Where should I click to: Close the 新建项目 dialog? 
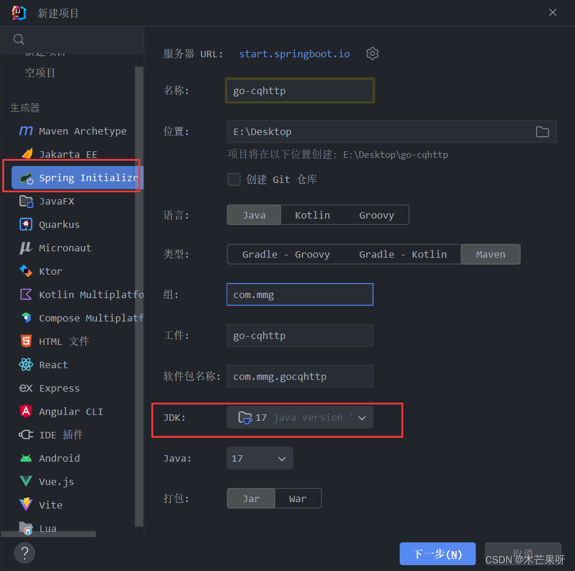(553, 12)
